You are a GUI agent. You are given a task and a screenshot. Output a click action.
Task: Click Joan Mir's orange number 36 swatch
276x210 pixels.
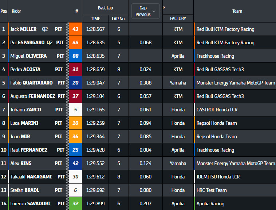(75, 136)
